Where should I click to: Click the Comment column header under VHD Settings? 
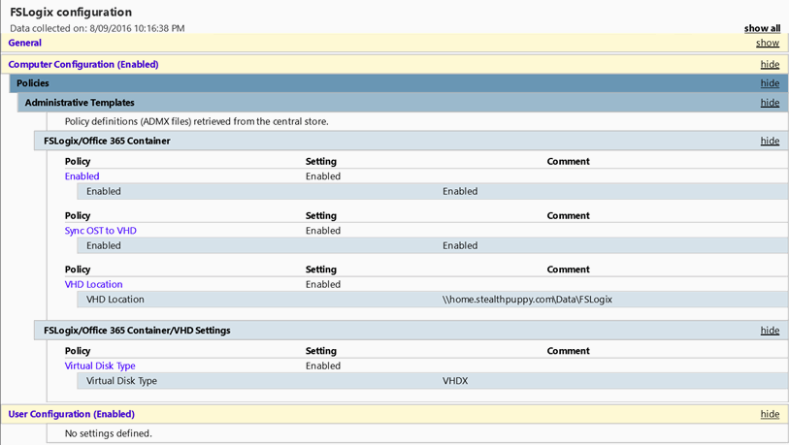pyautogui.click(x=568, y=351)
